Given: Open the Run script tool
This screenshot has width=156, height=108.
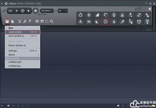Looking at the screenshot, I should [x=106, y=15].
